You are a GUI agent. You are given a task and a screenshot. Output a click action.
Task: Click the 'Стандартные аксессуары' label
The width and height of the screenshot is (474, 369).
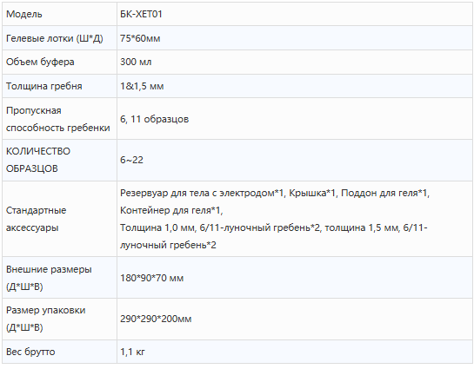click(36, 219)
